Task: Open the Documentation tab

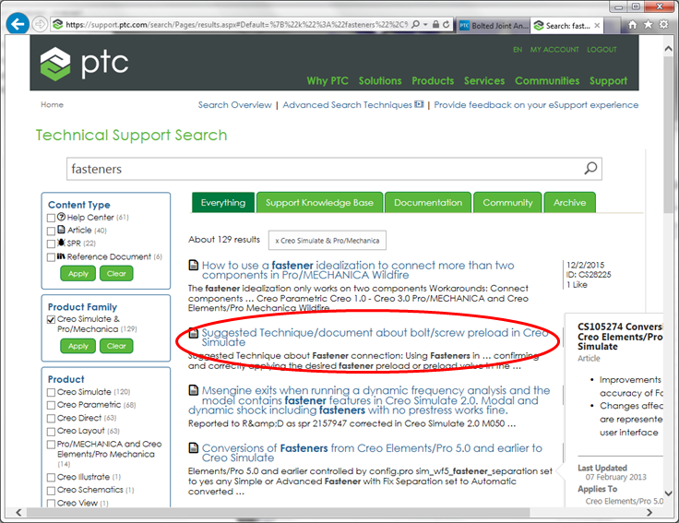Action: [x=428, y=203]
